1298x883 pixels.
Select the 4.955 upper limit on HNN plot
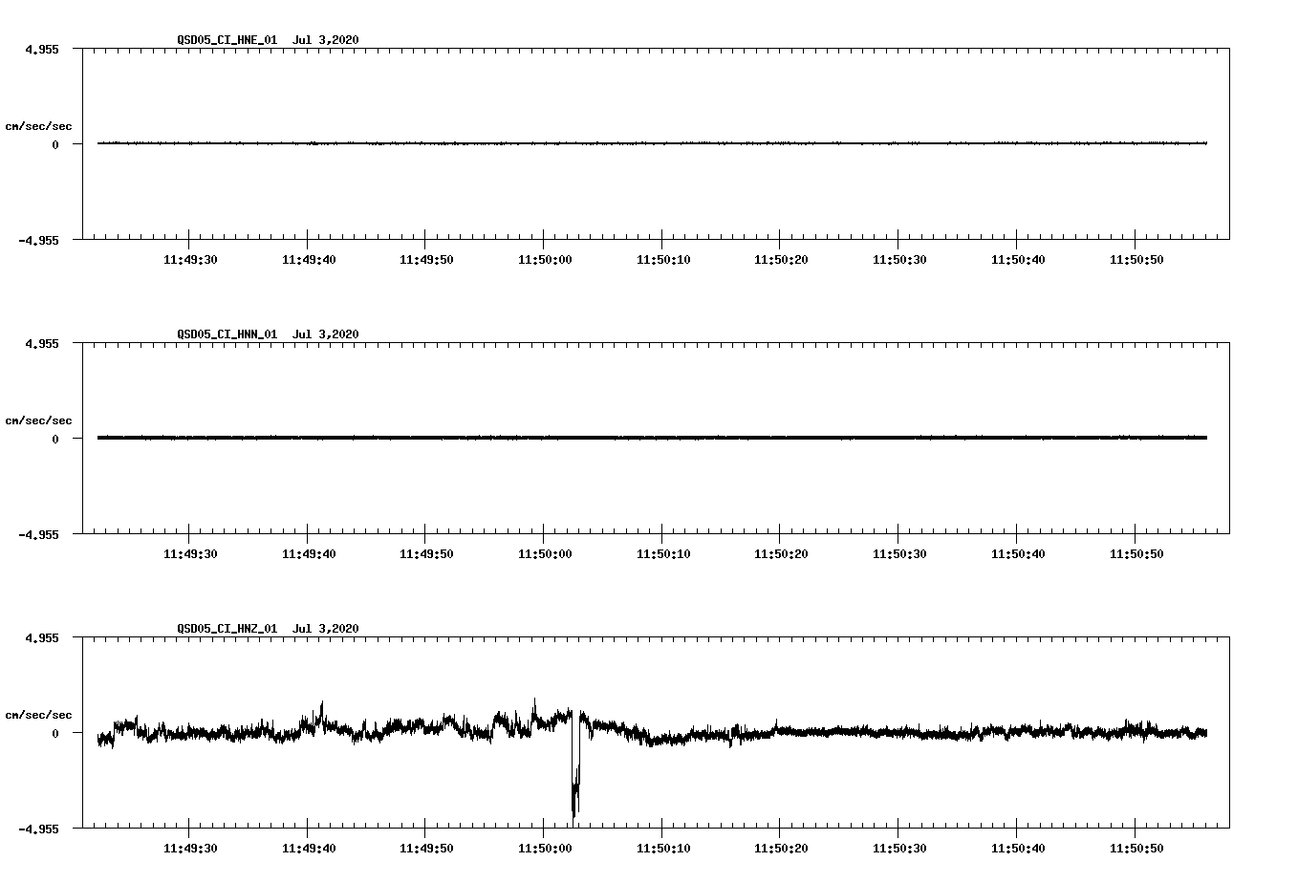click(x=41, y=344)
